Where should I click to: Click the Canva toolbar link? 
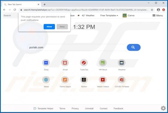click(131, 15)
